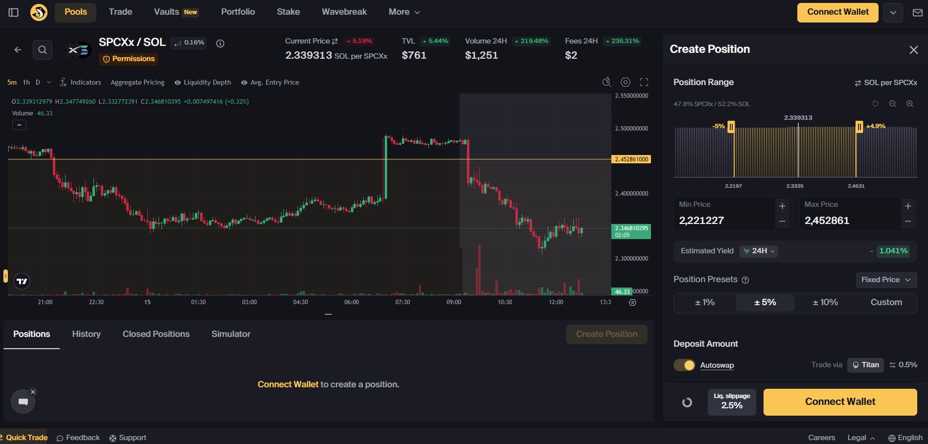Expand the Legal footer menu
The width and height of the screenshot is (928, 444).
[x=861, y=438]
